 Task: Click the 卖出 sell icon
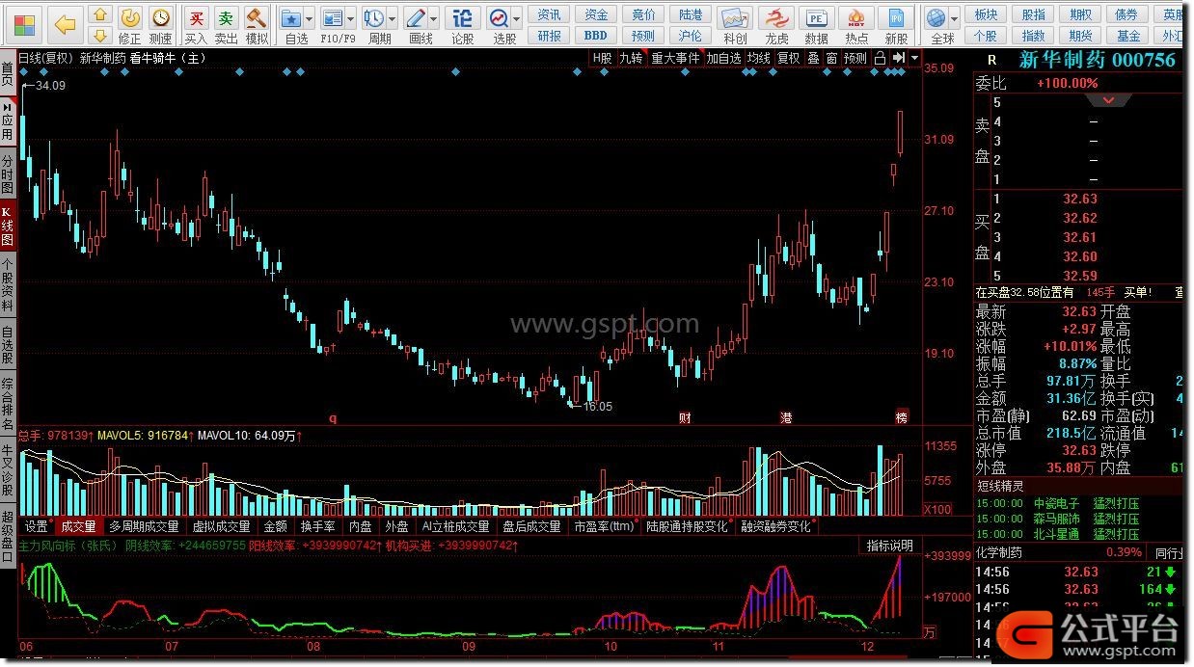click(226, 24)
